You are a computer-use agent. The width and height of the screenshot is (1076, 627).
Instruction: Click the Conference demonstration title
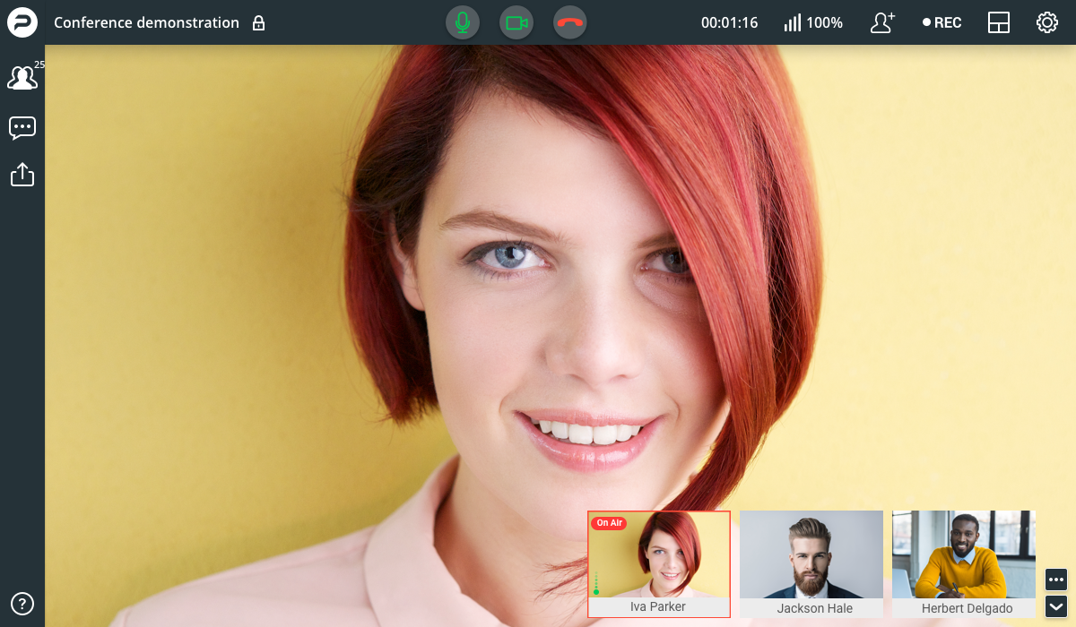click(146, 22)
